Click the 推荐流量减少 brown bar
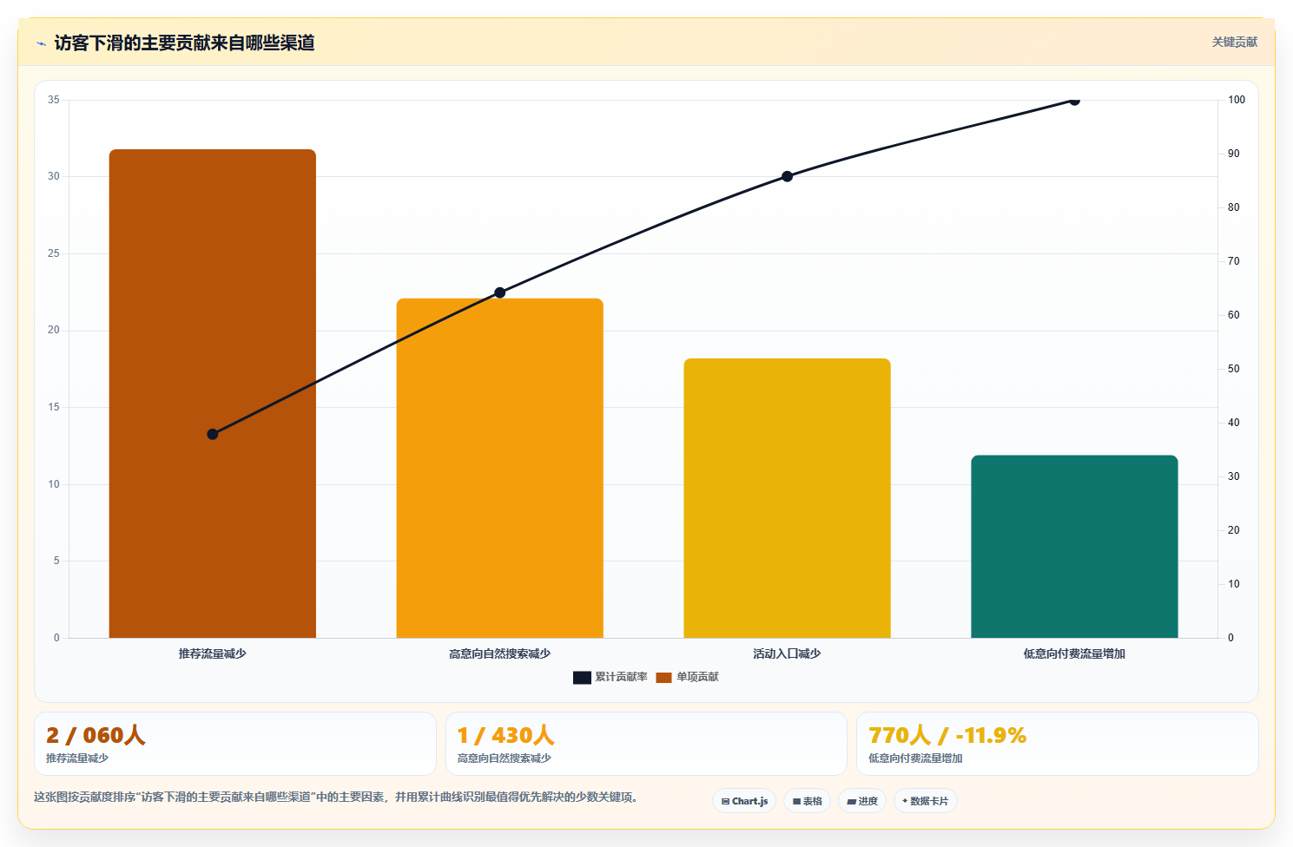This screenshot has height=847, width=1293. click(x=213, y=394)
